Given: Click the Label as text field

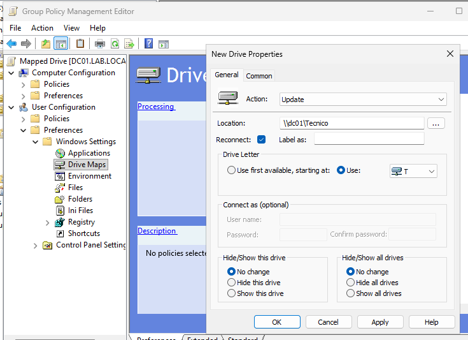Looking at the screenshot, I should [x=369, y=139].
